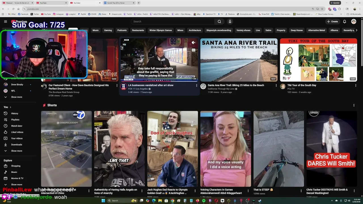Open the Shorts shelf options menu

point(354,105)
